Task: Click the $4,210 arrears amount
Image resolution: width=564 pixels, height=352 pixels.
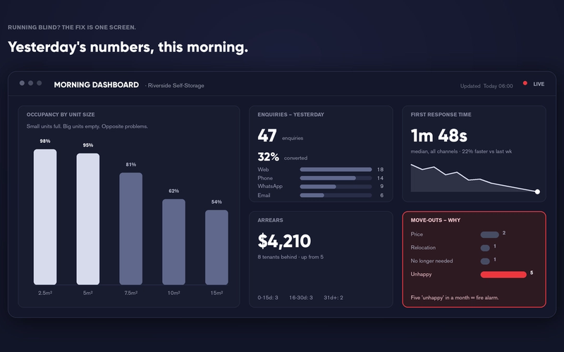Action: coord(284,241)
